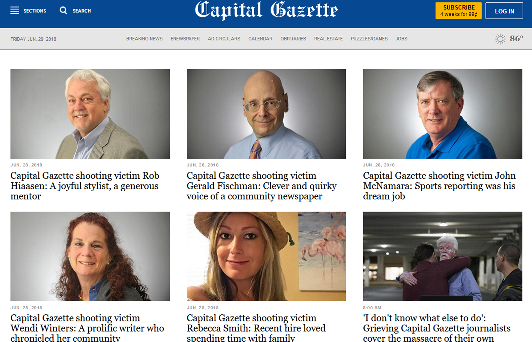This screenshot has height=342, width=532.
Task: Subscribe for 4 weeks for 99¢
Action: point(459,11)
